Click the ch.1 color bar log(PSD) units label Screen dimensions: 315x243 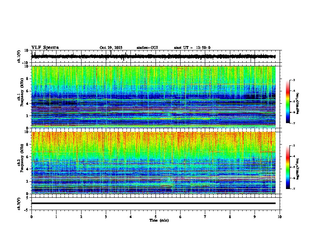(x=298, y=103)
